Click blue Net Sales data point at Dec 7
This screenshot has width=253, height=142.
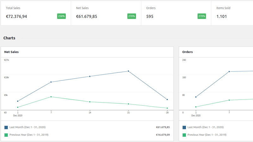pyautogui.click(x=51, y=82)
